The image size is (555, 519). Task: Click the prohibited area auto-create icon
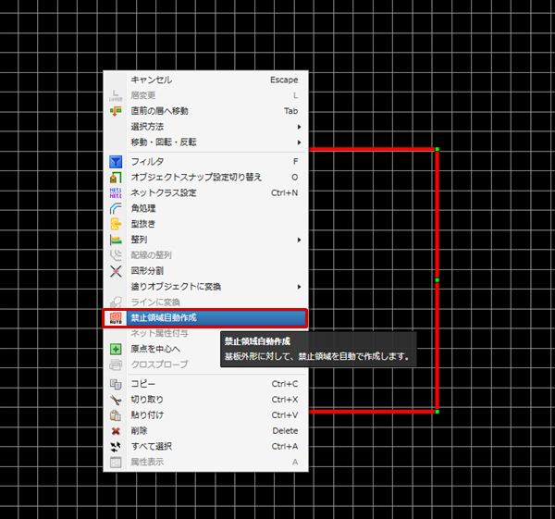tap(116, 318)
